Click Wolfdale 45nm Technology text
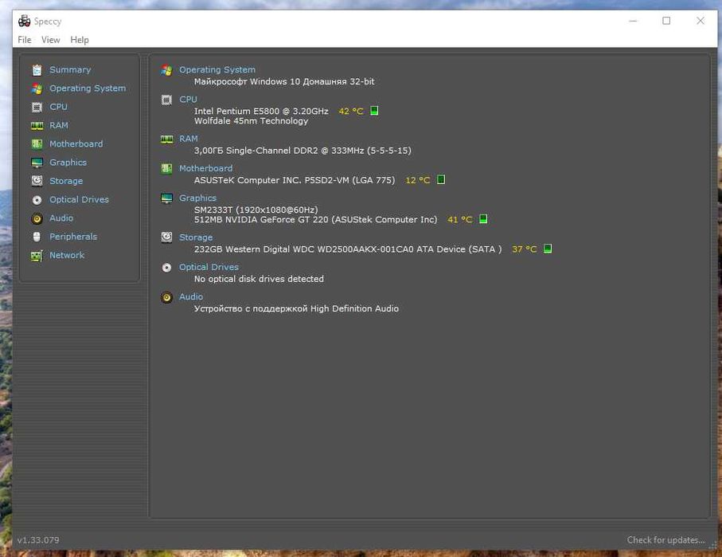The image size is (722, 557). [251, 121]
